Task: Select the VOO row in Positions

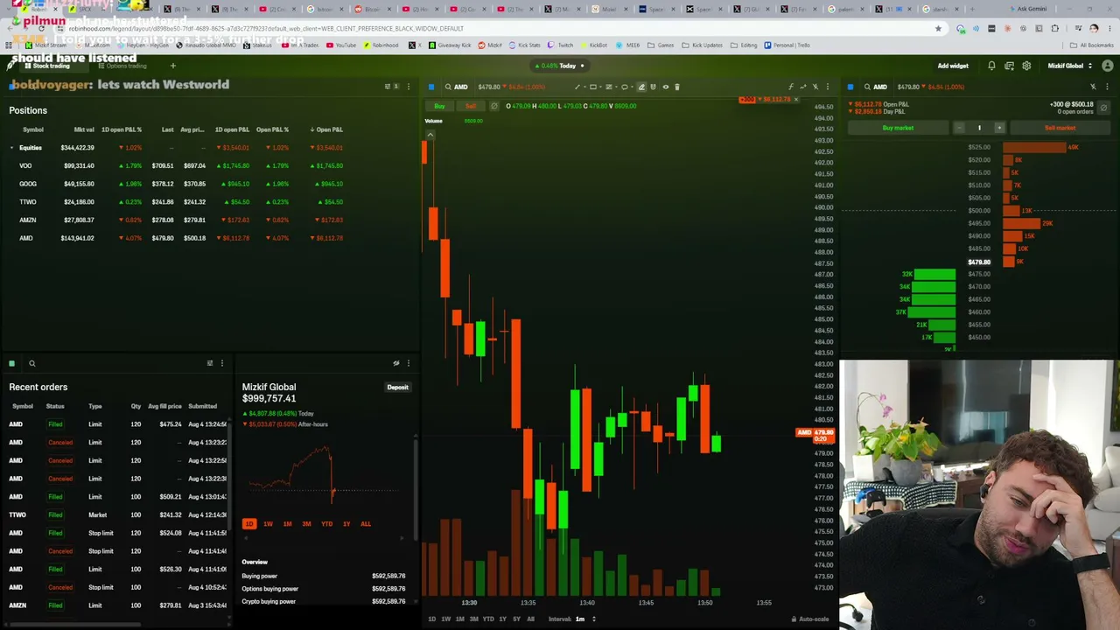Action: (181, 165)
